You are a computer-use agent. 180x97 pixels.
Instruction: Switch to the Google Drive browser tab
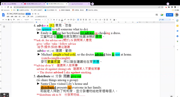coord(12,4)
